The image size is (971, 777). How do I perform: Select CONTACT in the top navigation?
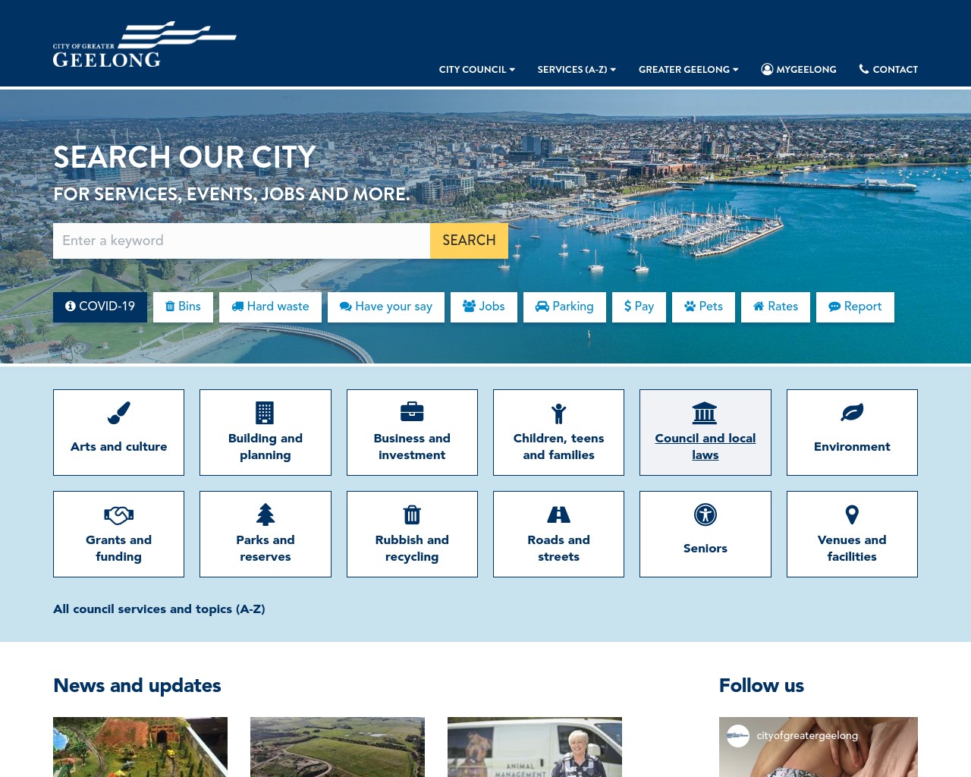pos(888,70)
